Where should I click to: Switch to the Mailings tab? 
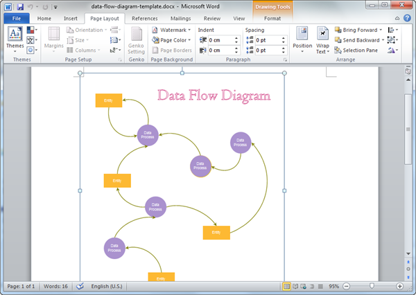pyautogui.click(x=182, y=19)
